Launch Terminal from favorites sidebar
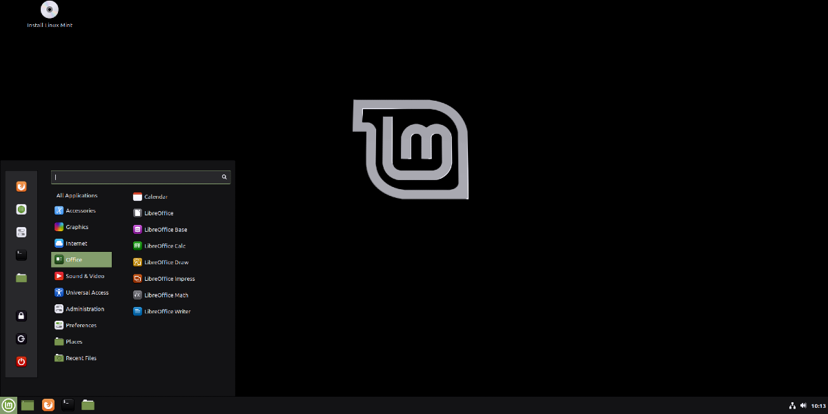The height and width of the screenshot is (414, 828). click(x=21, y=255)
